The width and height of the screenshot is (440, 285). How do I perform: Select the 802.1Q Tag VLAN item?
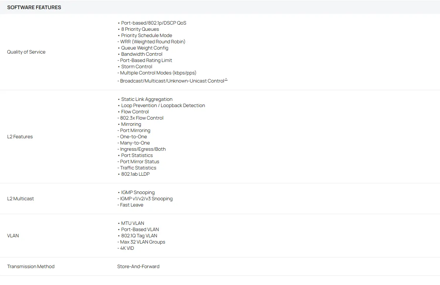click(139, 236)
